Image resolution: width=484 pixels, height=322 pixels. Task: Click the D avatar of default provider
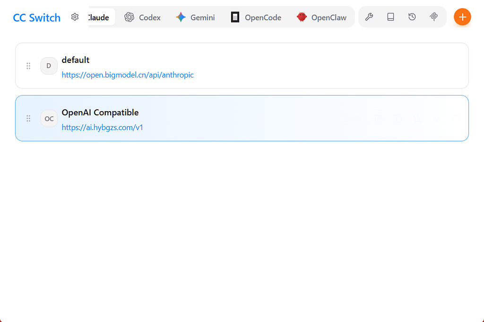click(49, 66)
